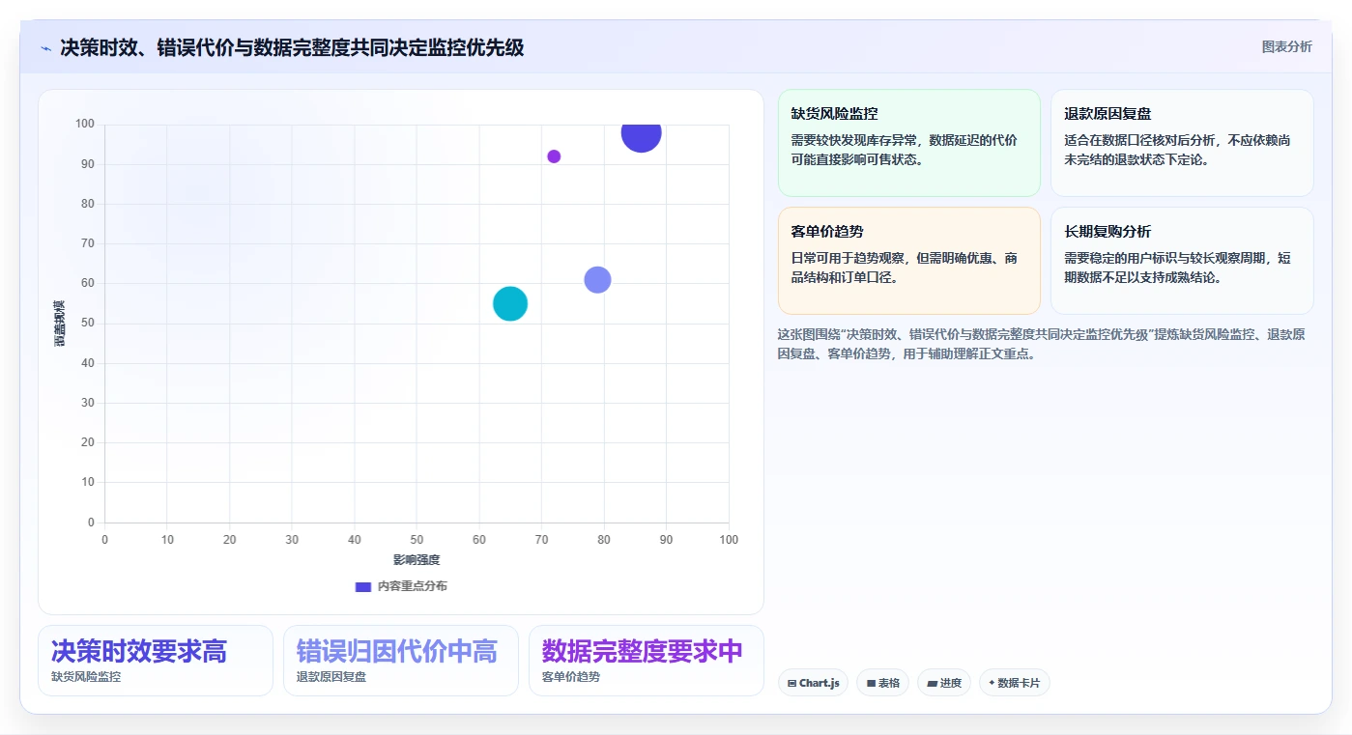Open the 长期复购分析 card

(x=1182, y=261)
